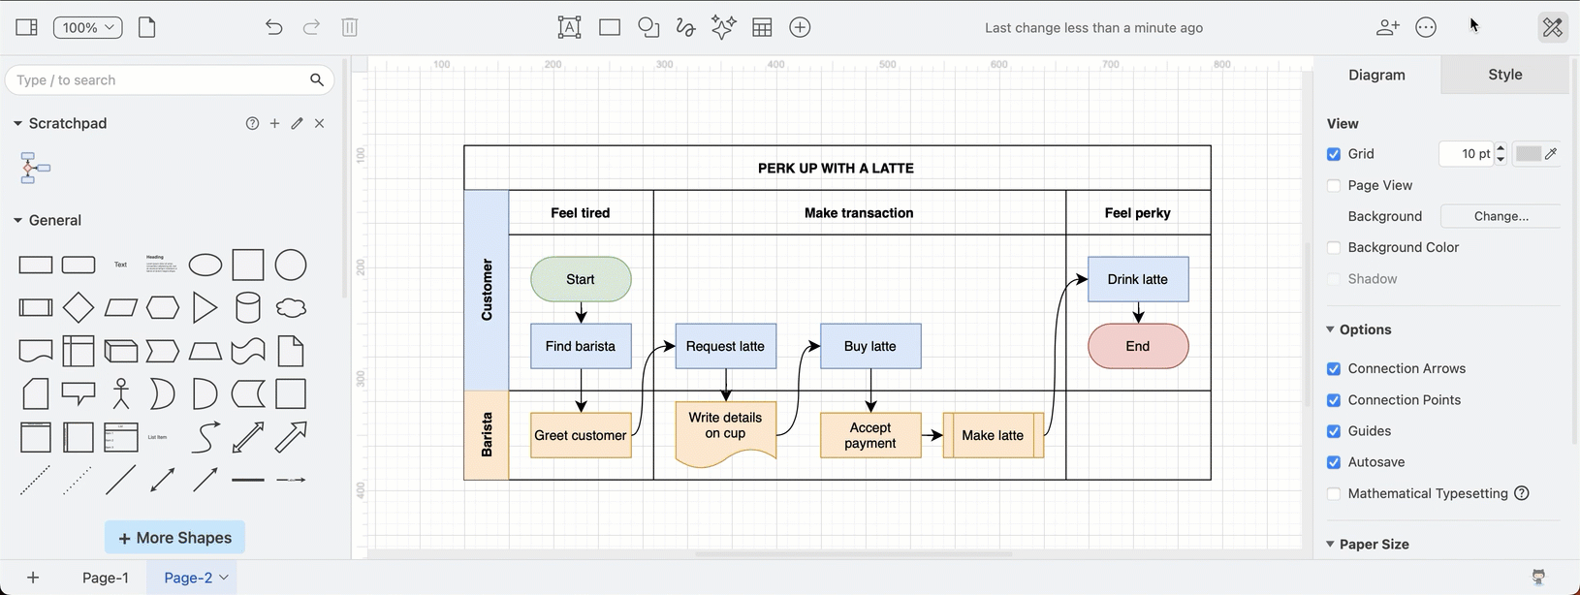Pick the ellipse shape in General
This screenshot has width=1580, height=595.
point(205,265)
